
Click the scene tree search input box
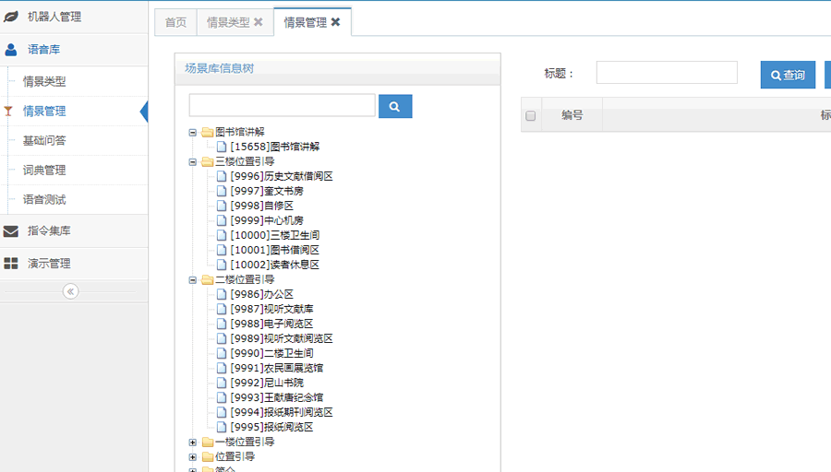282,106
